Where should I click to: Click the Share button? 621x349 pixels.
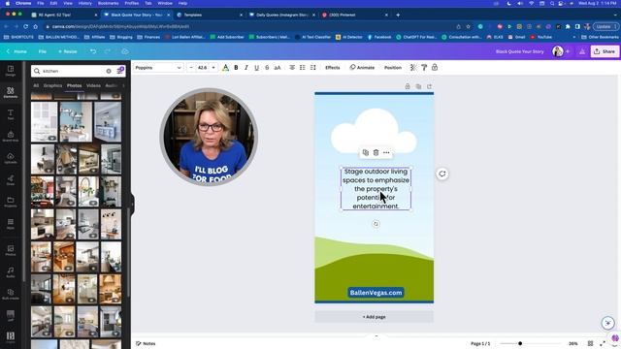pos(605,51)
